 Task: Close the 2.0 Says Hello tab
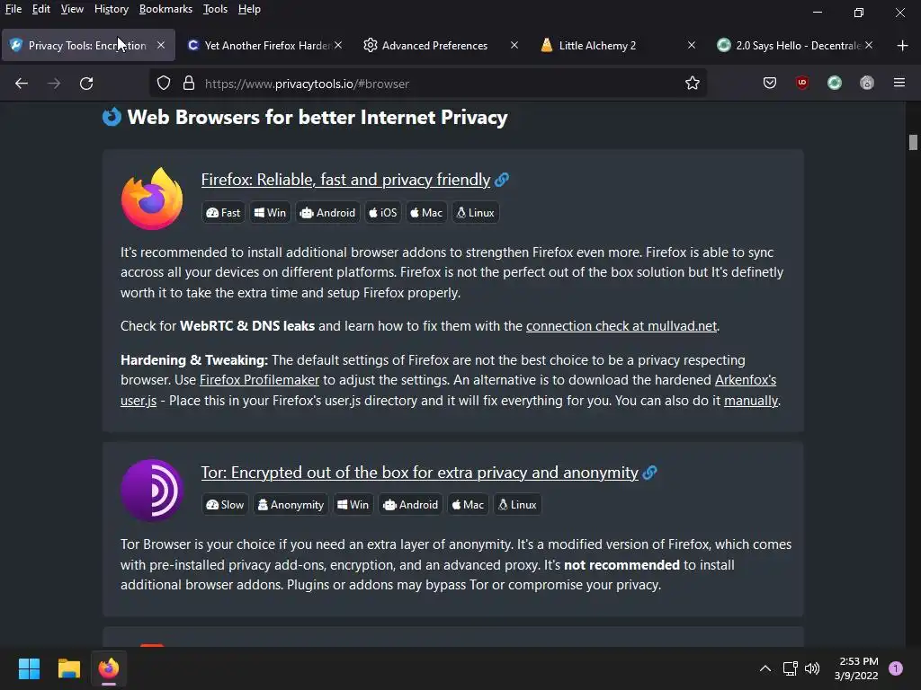[x=869, y=45]
